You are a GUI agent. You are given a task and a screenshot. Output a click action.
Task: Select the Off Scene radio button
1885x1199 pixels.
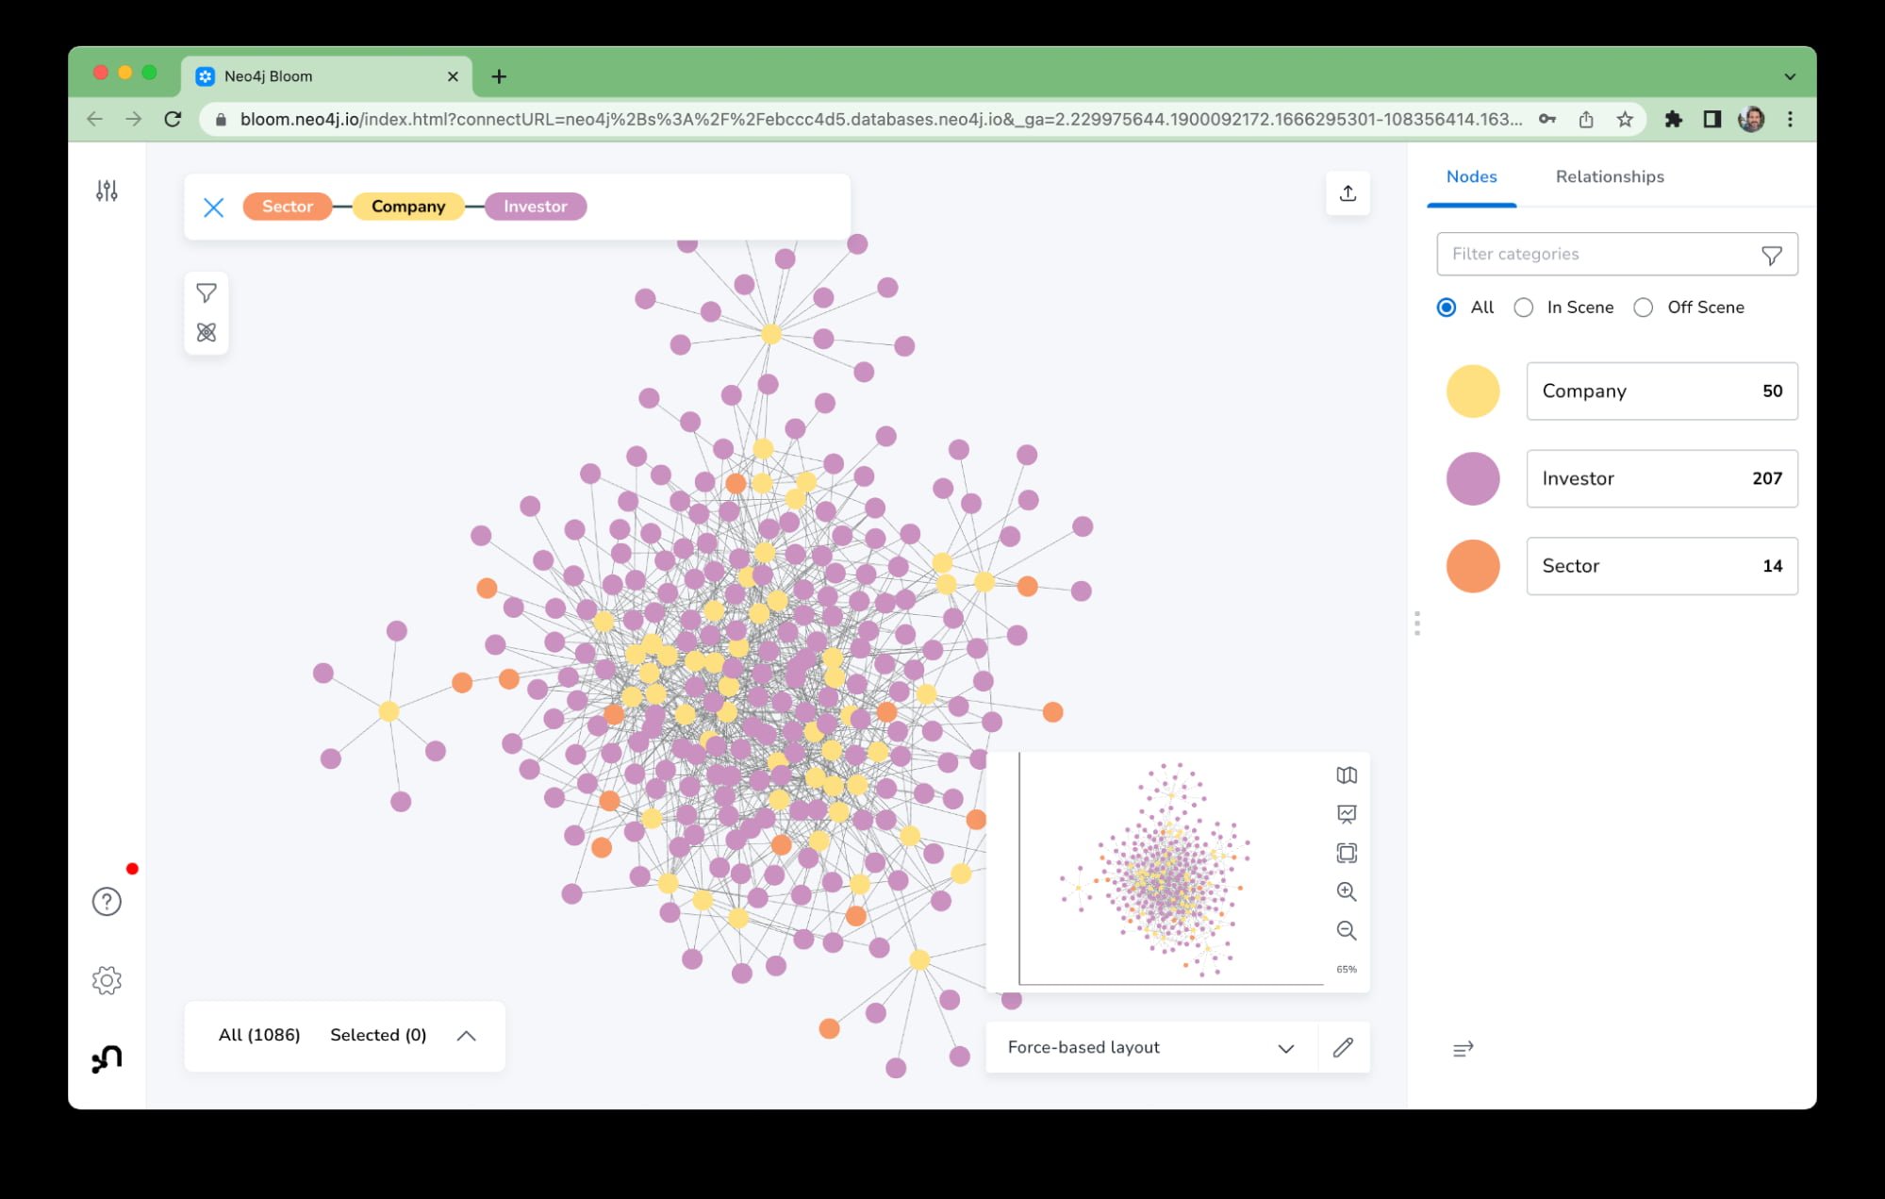(1644, 307)
